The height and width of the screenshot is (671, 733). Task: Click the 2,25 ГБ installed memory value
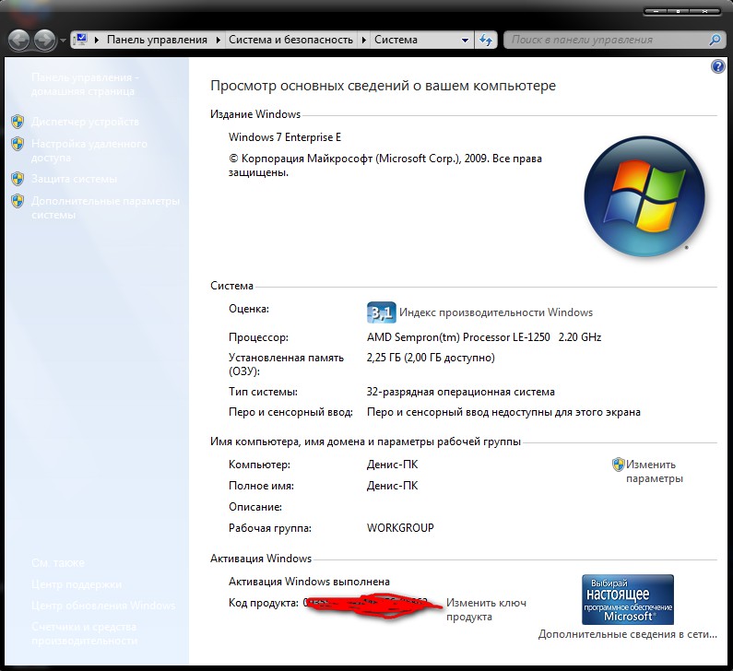pyautogui.click(x=431, y=358)
